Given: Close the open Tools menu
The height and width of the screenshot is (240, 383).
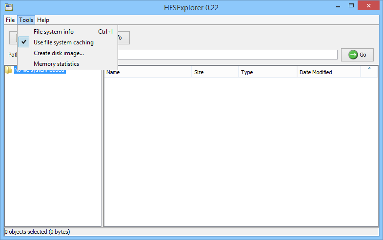Looking at the screenshot, I should pos(26,20).
